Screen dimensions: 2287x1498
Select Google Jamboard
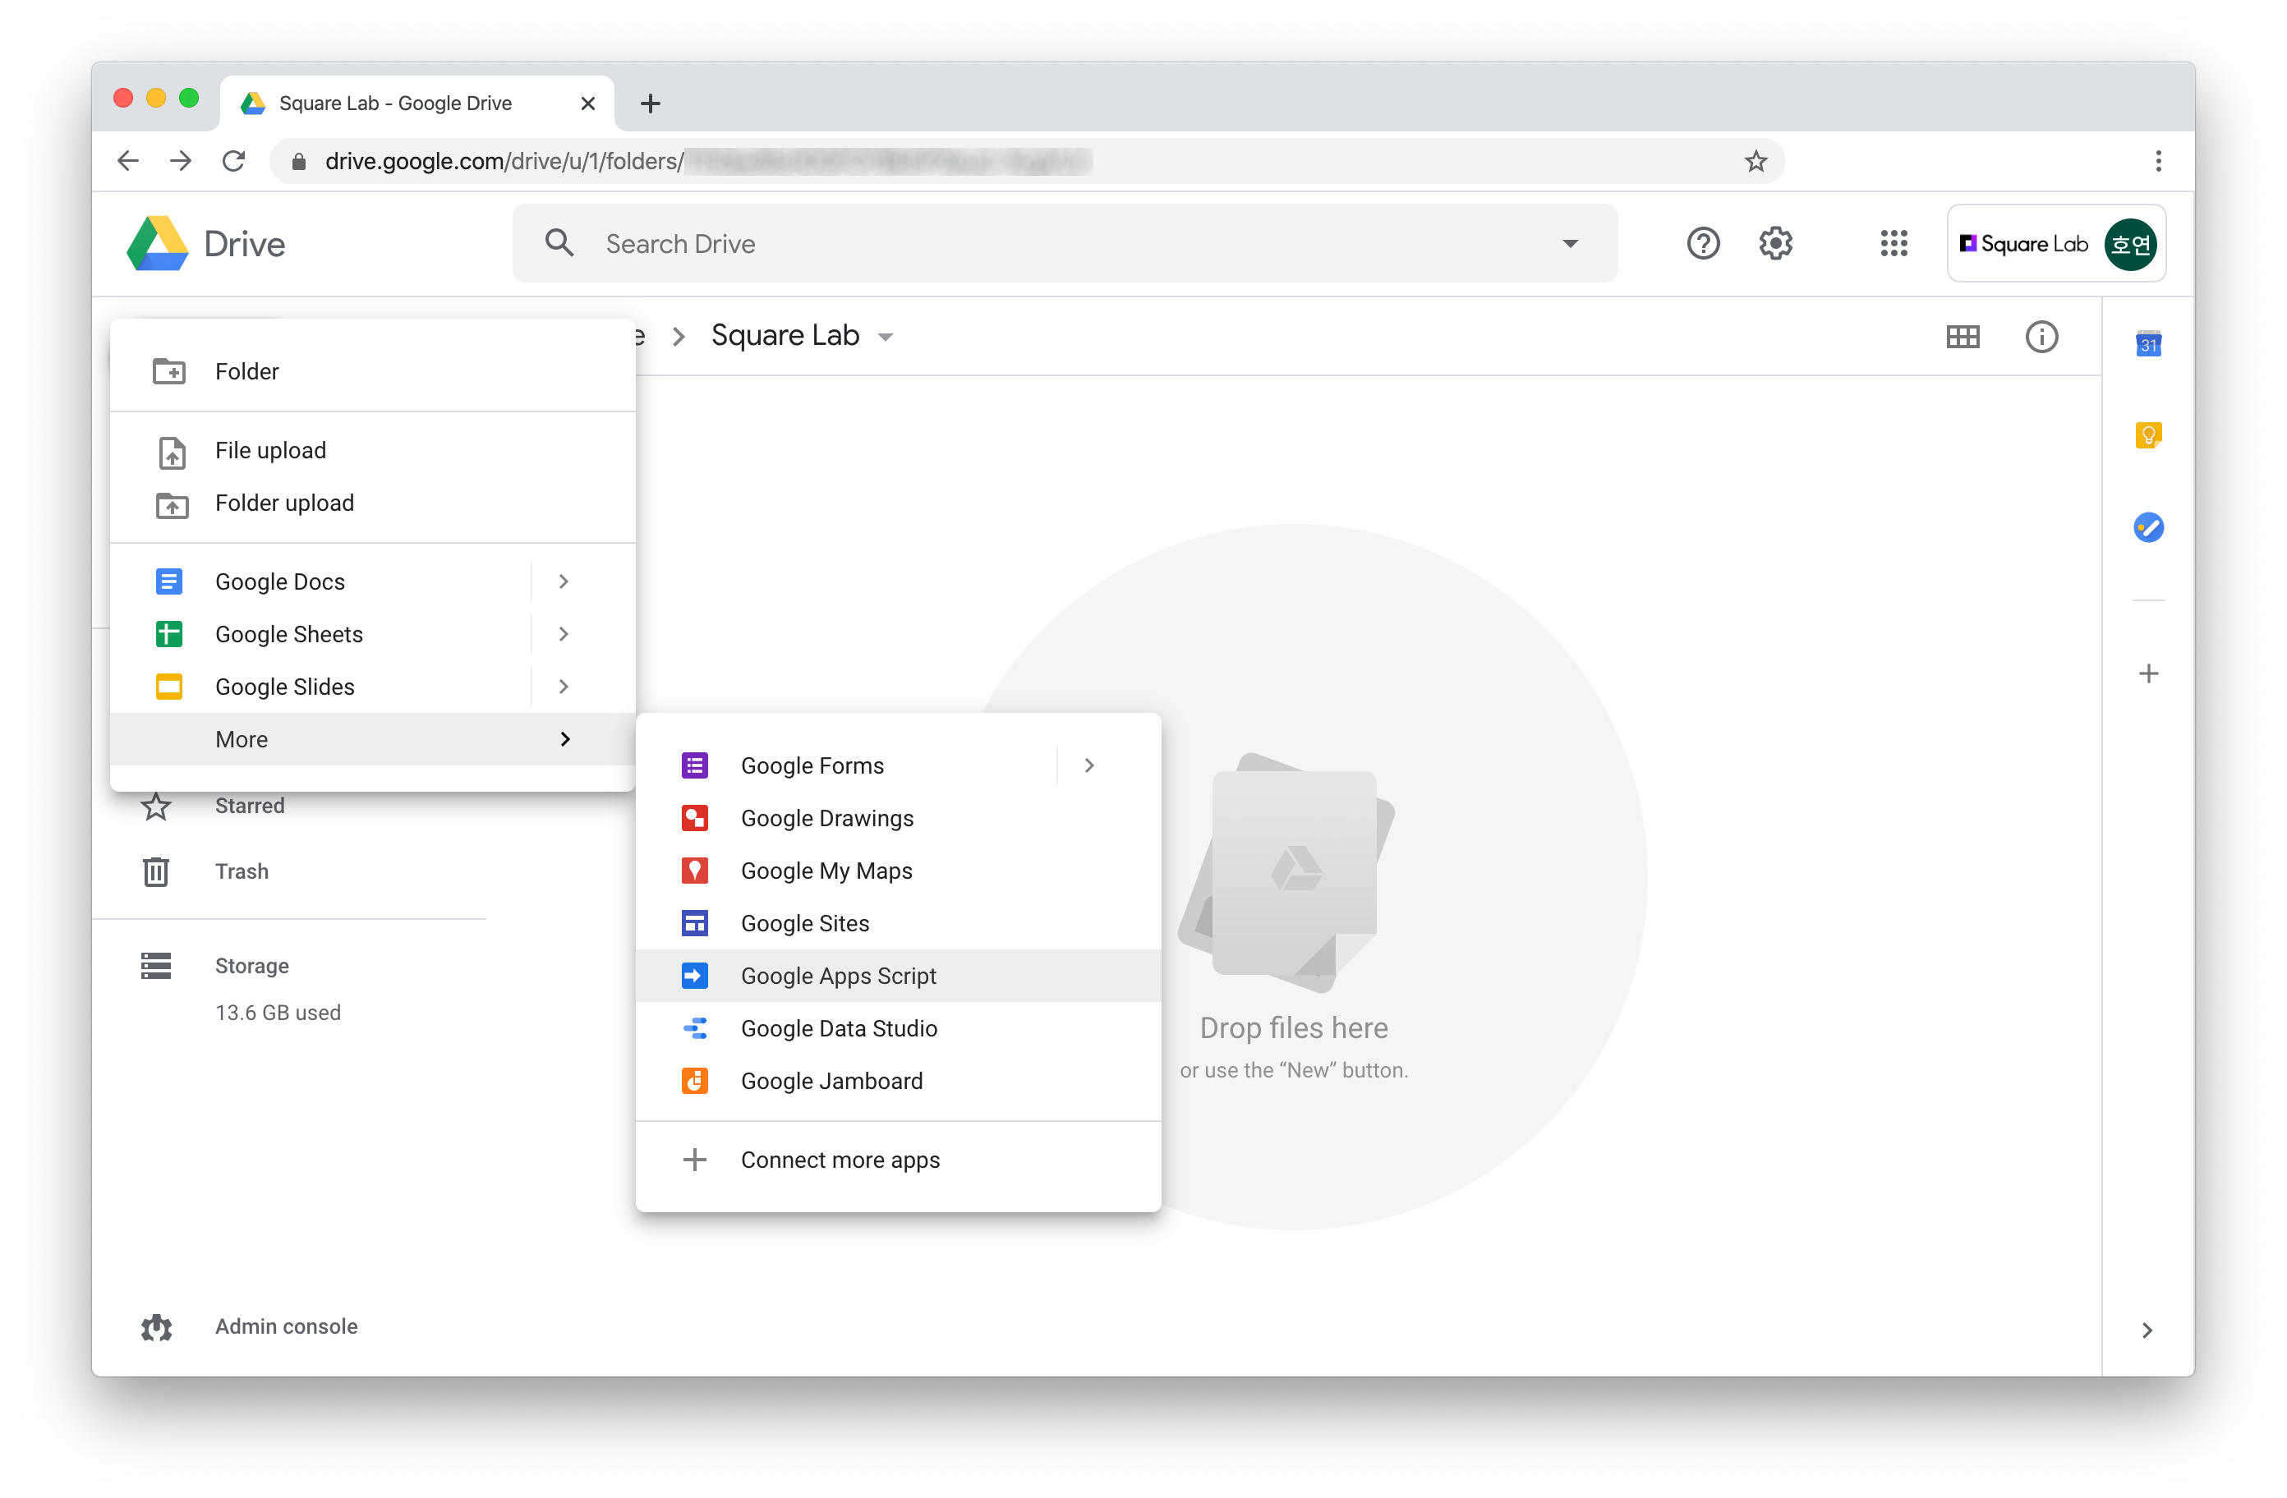831,1080
